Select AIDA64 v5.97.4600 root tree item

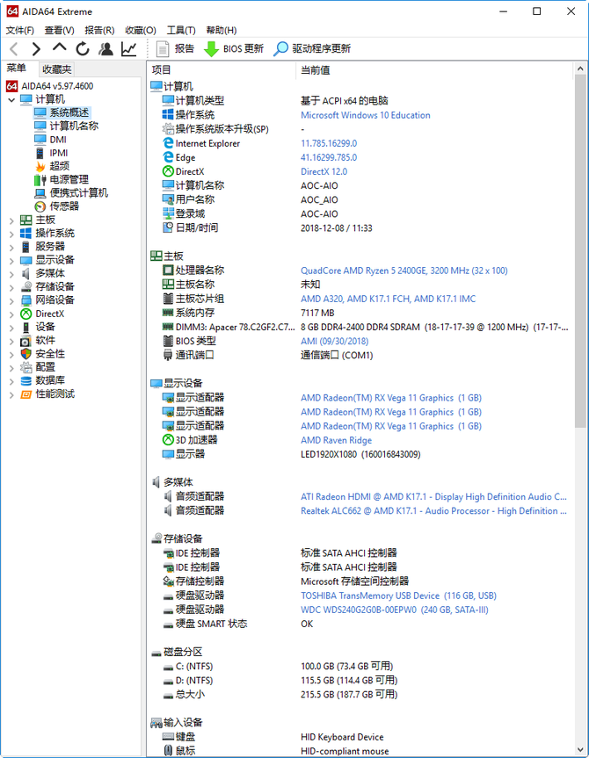click(x=50, y=86)
